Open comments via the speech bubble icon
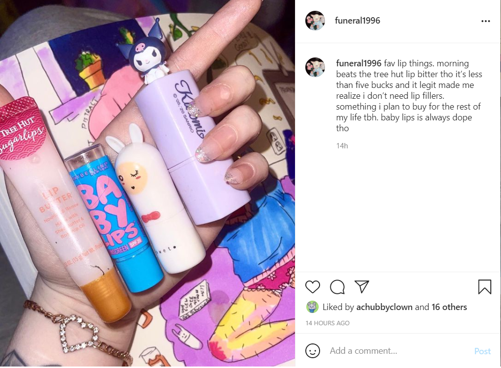Screen dimensions: 501x368 point(337,286)
